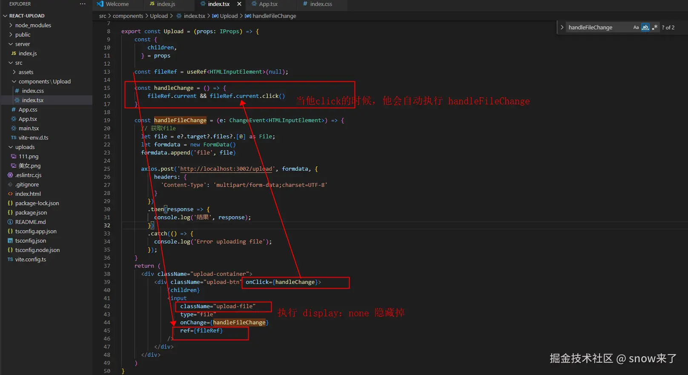Viewport: 688px width, 375px height.
Task: Toggle Match Case in find widget
Action: 636,27
